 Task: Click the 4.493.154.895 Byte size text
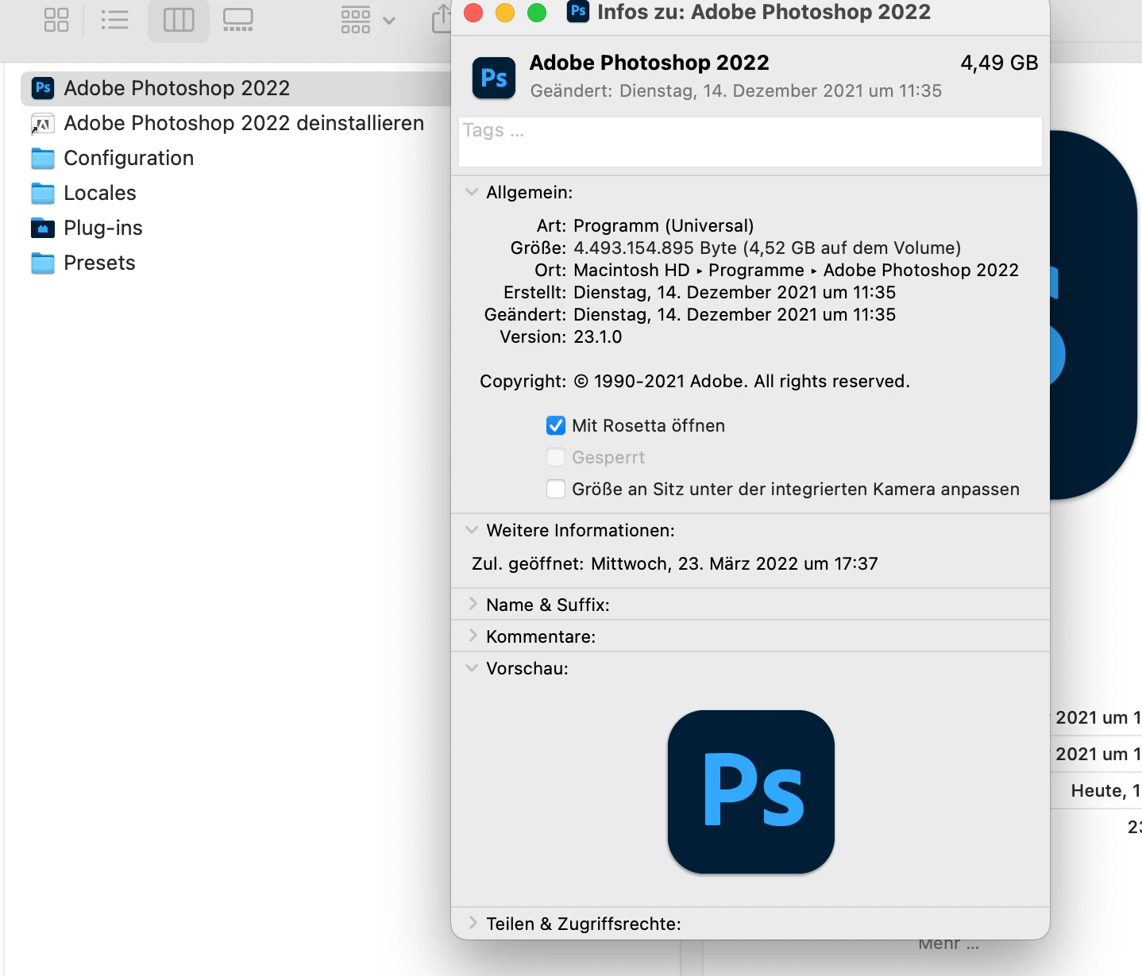pos(767,248)
